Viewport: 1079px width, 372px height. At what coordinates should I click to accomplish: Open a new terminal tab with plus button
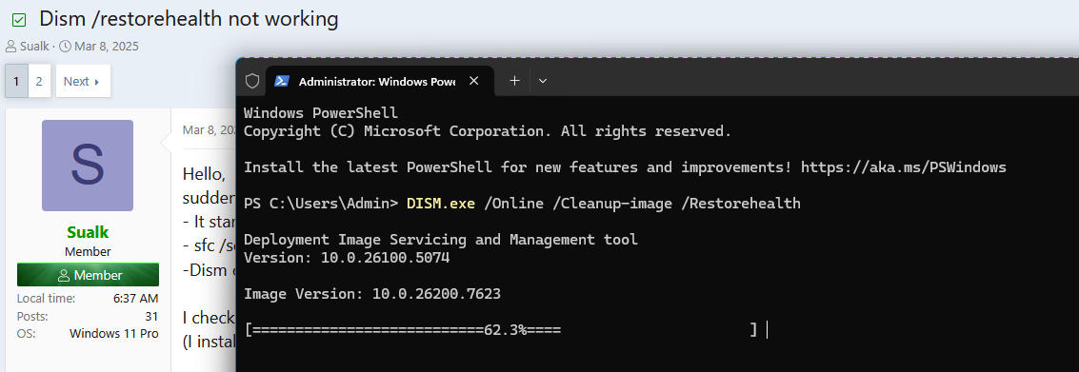click(x=514, y=81)
